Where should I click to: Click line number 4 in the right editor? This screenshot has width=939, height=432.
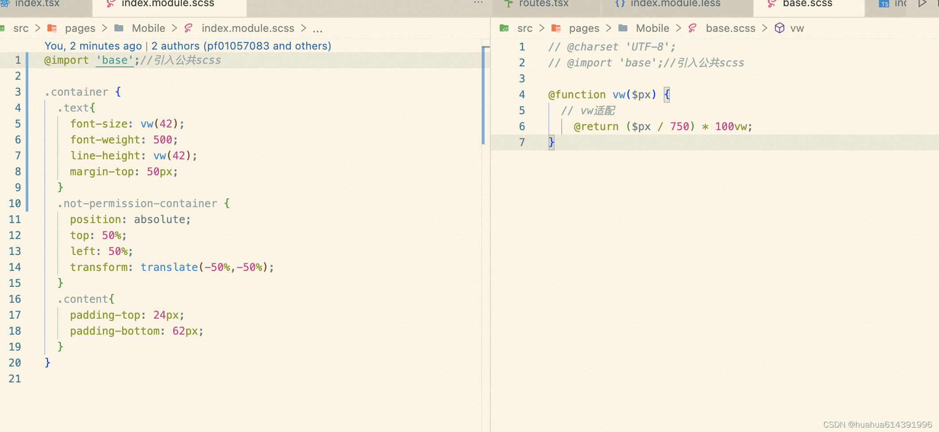pos(522,95)
